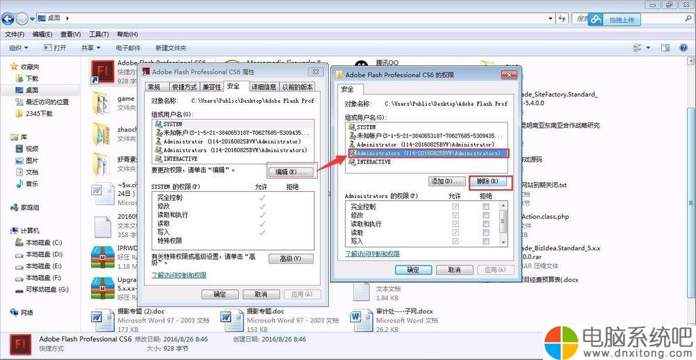This screenshot has height=360, width=696.
Task: Switch to 详细信息 tab in properties dialog
Action: click(x=264, y=87)
